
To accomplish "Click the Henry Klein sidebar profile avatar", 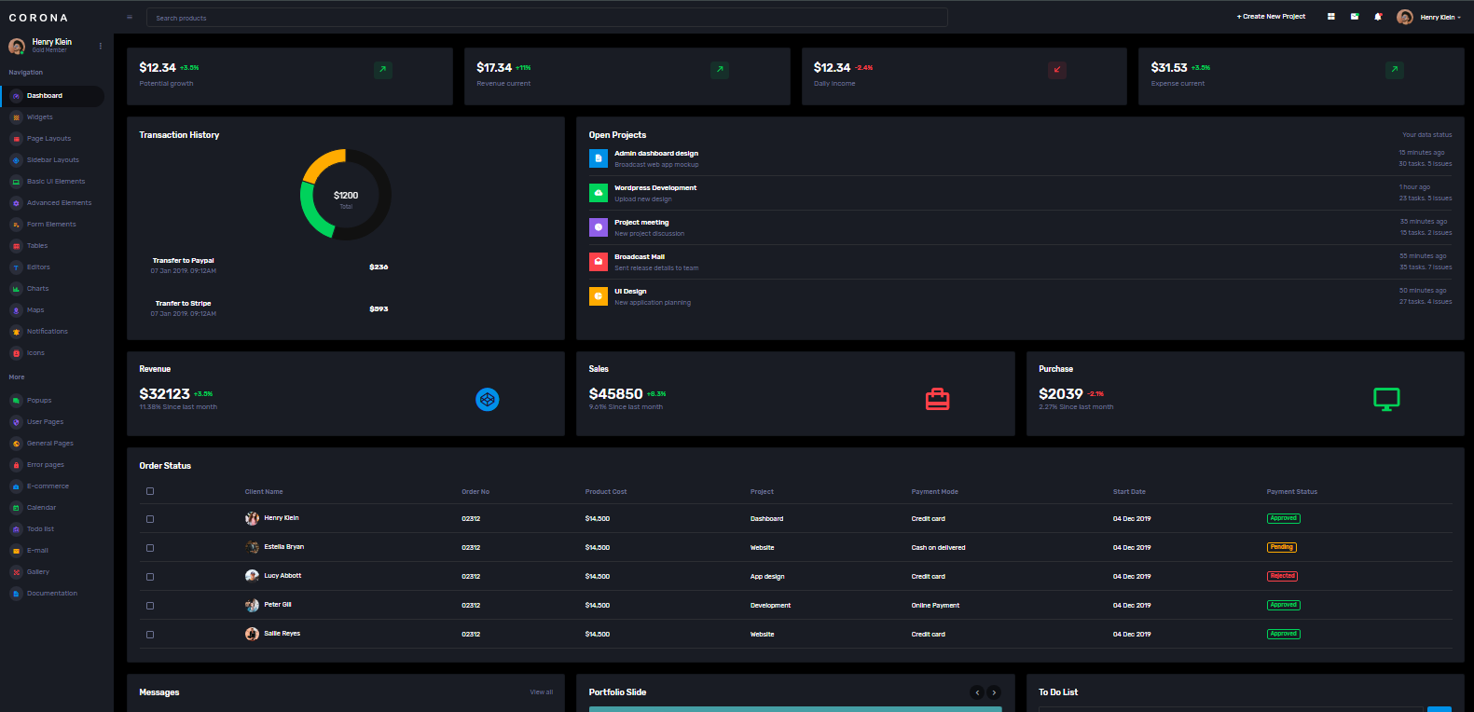I will pyautogui.click(x=17, y=46).
